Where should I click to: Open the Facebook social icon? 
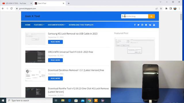[135, 25]
